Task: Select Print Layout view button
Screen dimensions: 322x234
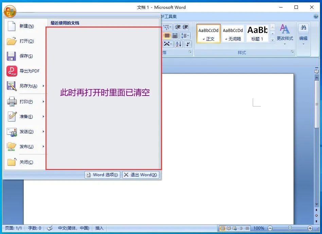Action: coord(222,228)
